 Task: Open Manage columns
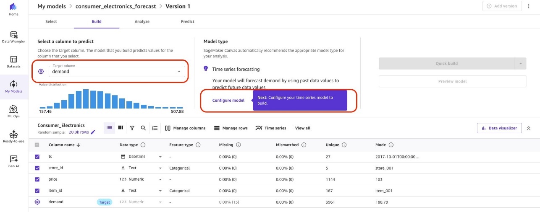tap(185, 128)
